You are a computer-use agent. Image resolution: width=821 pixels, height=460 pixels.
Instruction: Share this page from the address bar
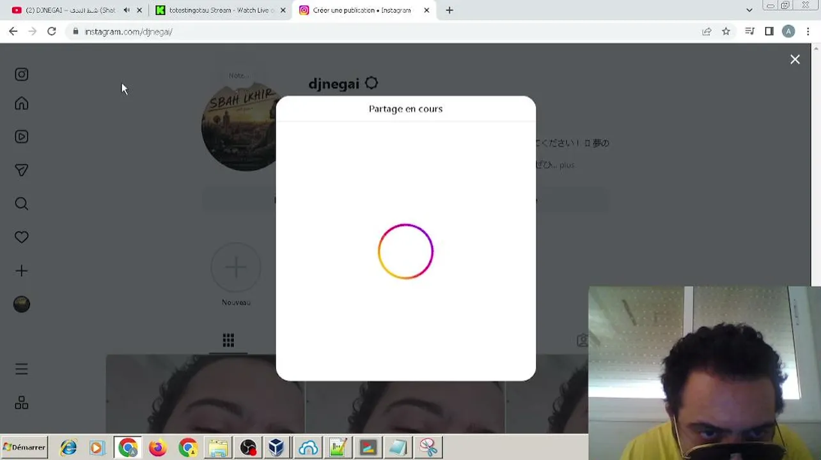pyautogui.click(x=707, y=31)
